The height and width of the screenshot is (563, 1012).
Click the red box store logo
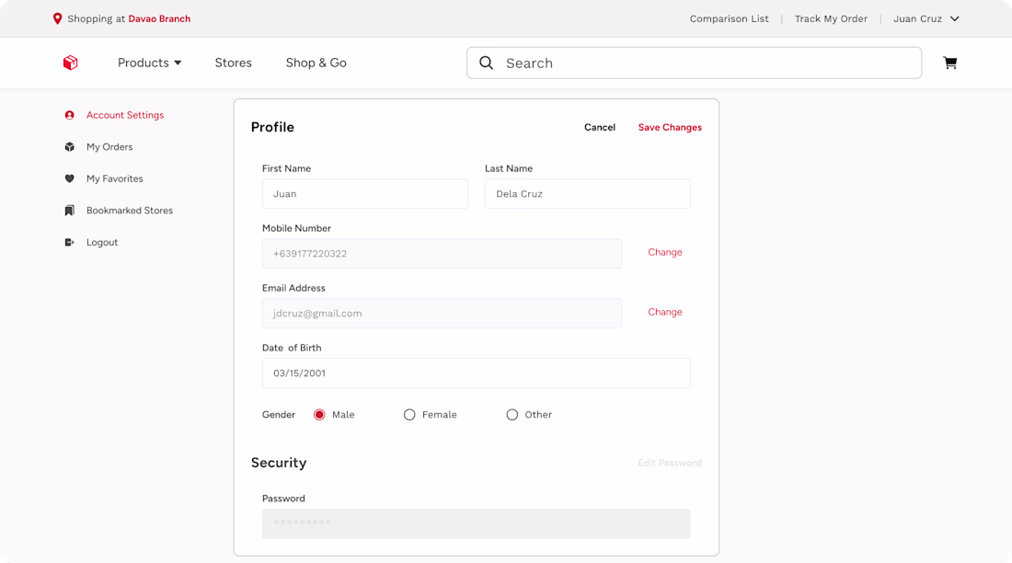click(x=70, y=63)
